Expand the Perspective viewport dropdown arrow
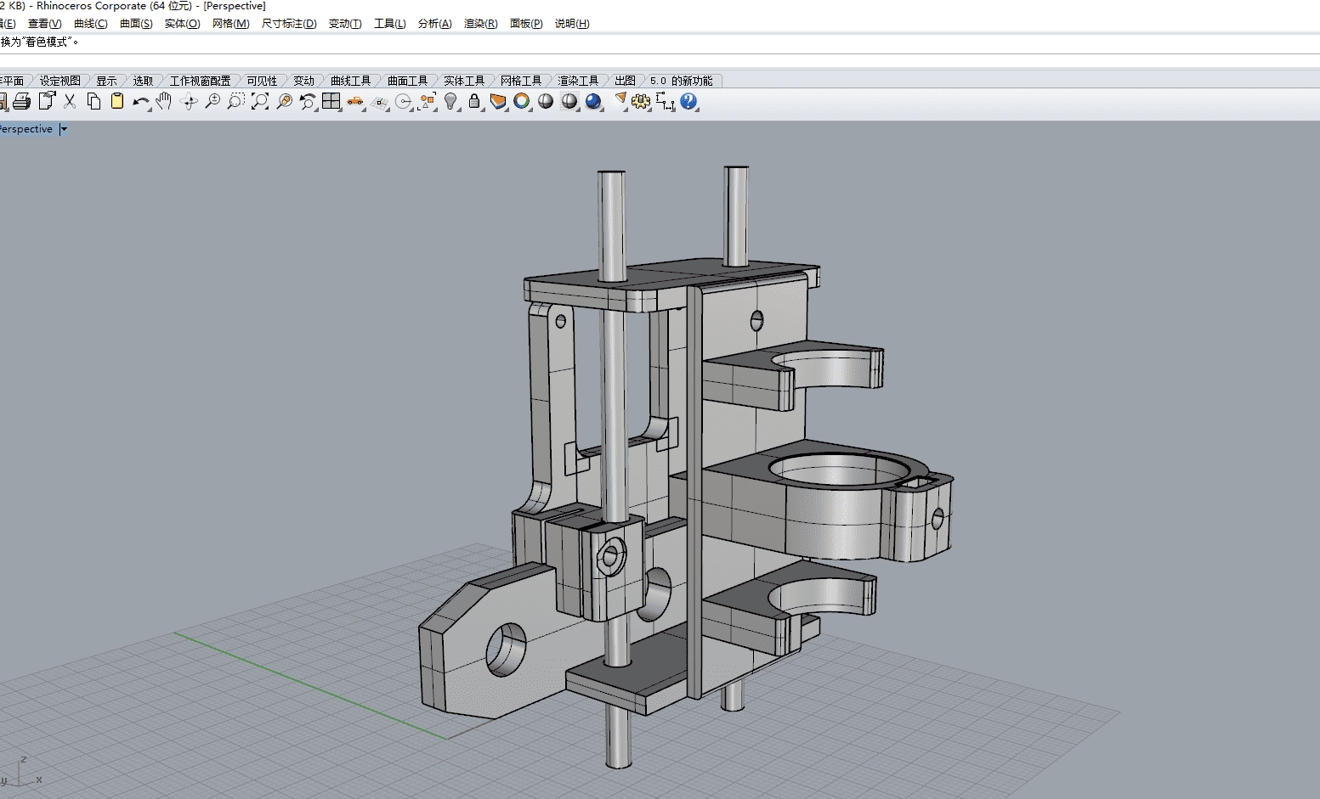1320x799 pixels. coord(64,129)
